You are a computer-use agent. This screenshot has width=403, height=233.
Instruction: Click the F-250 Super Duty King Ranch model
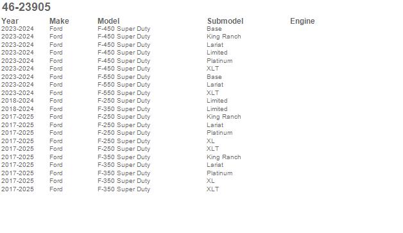coord(124,117)
